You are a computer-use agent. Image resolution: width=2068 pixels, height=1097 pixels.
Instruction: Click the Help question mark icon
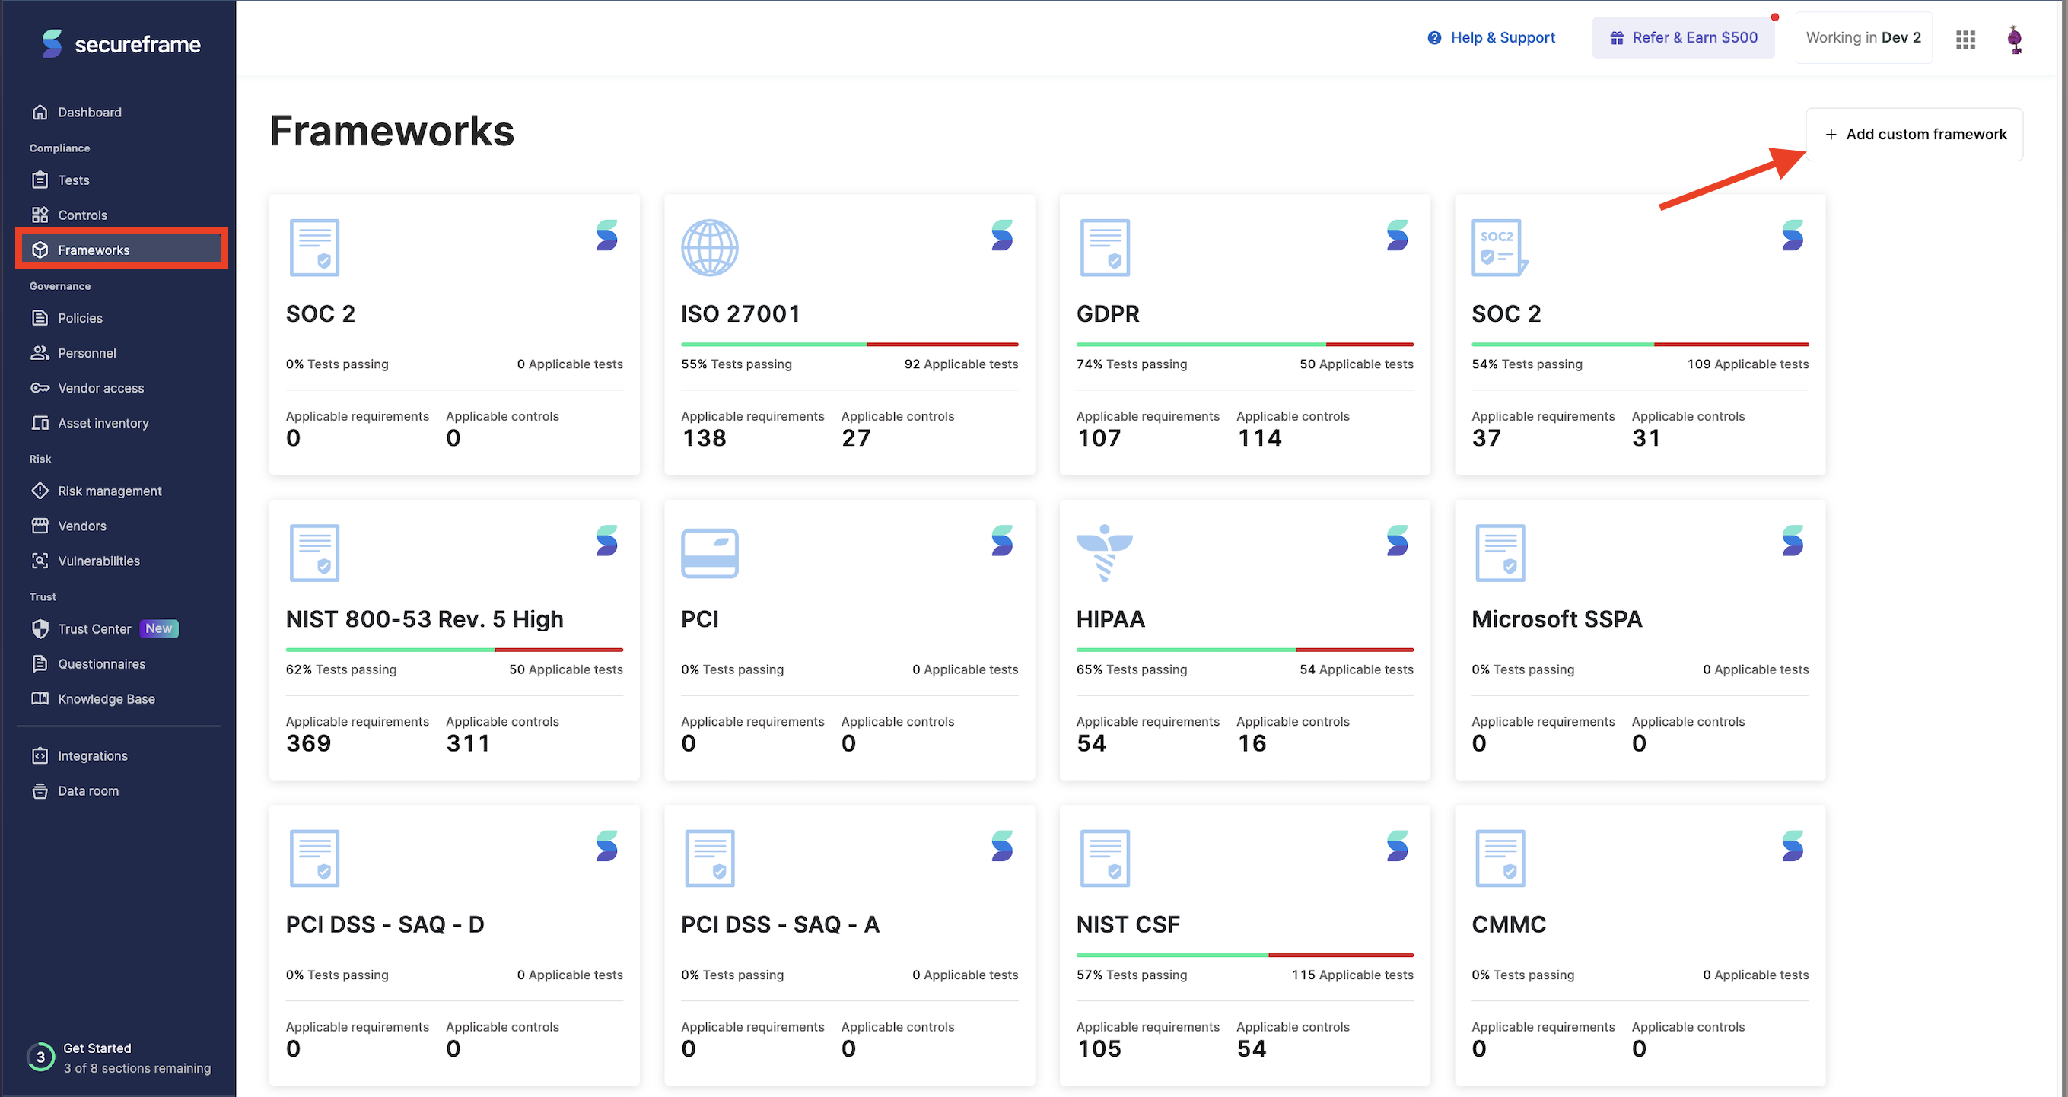pyautogui.click(x=1435, y=38)
